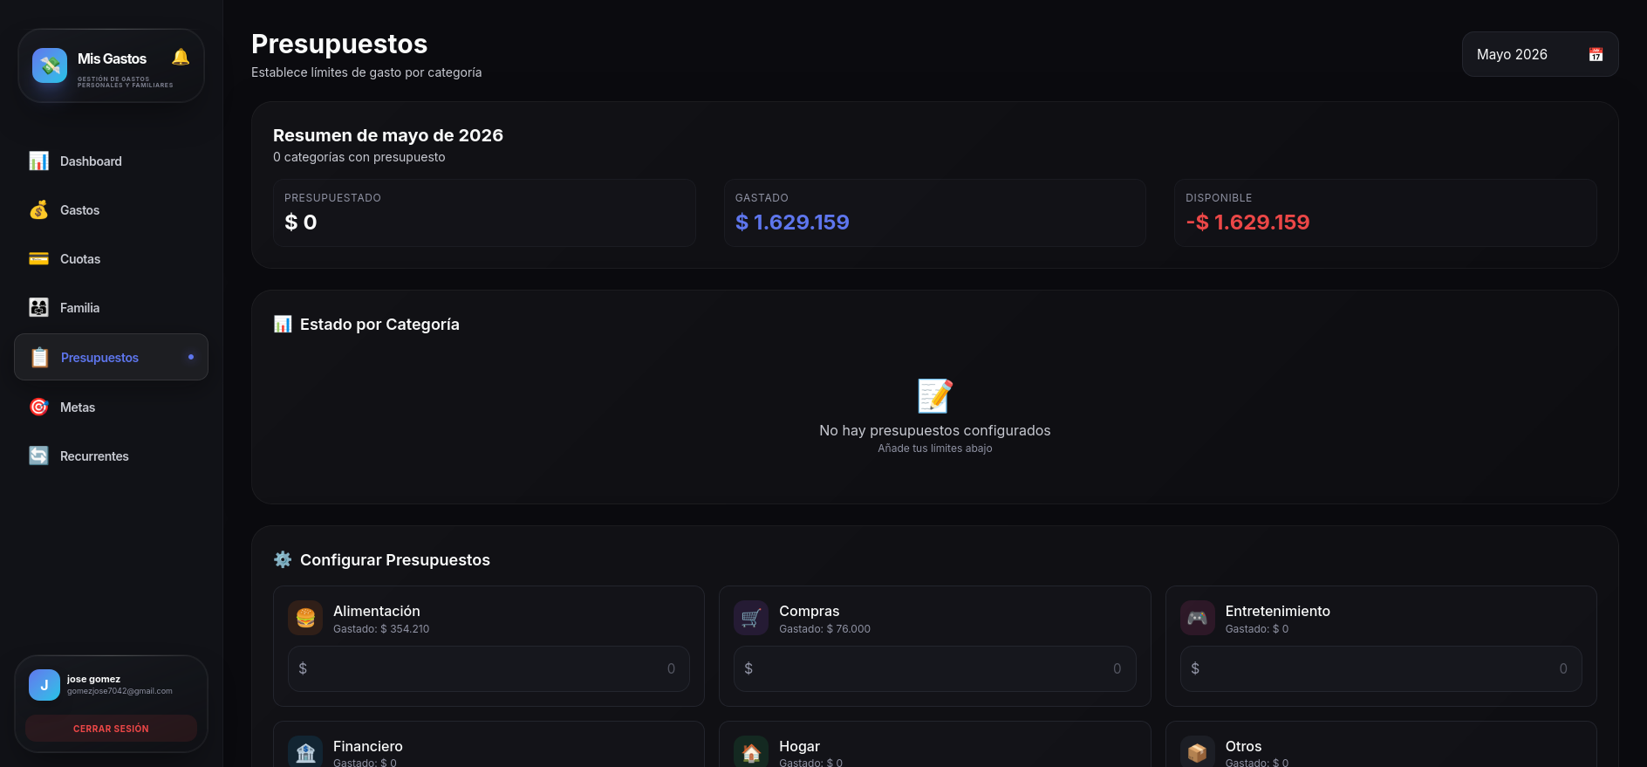
Task: Click the Recurrentes refresh arrows icon
Action: 39,456
